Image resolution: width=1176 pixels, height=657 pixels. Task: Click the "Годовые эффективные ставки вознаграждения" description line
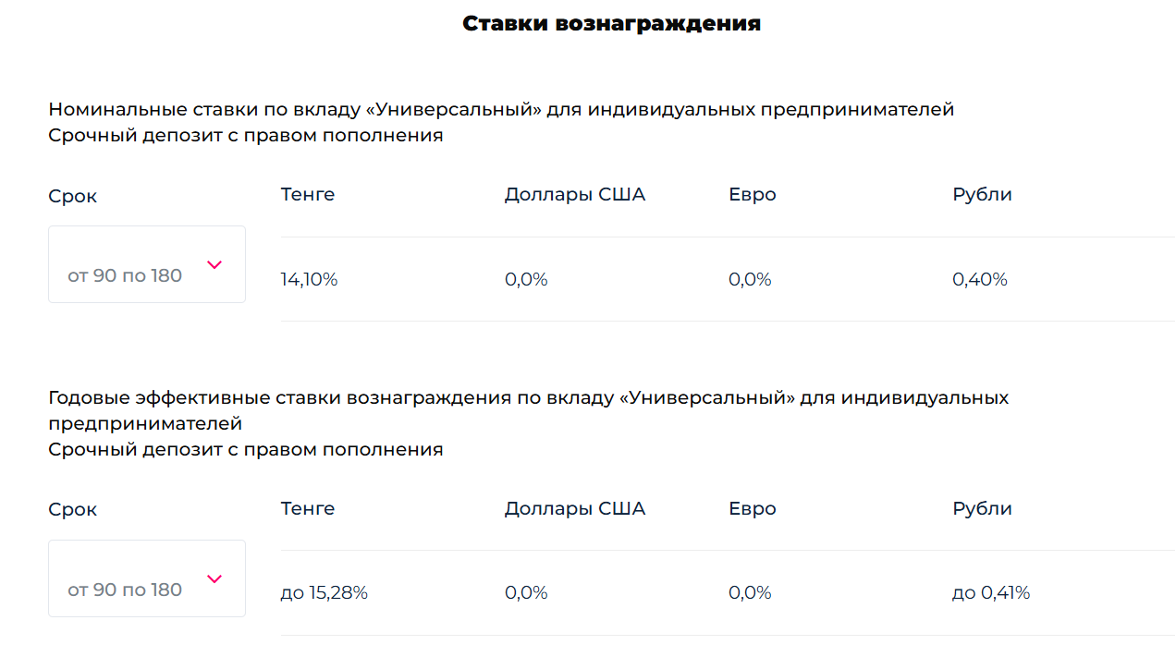[528, 398]
